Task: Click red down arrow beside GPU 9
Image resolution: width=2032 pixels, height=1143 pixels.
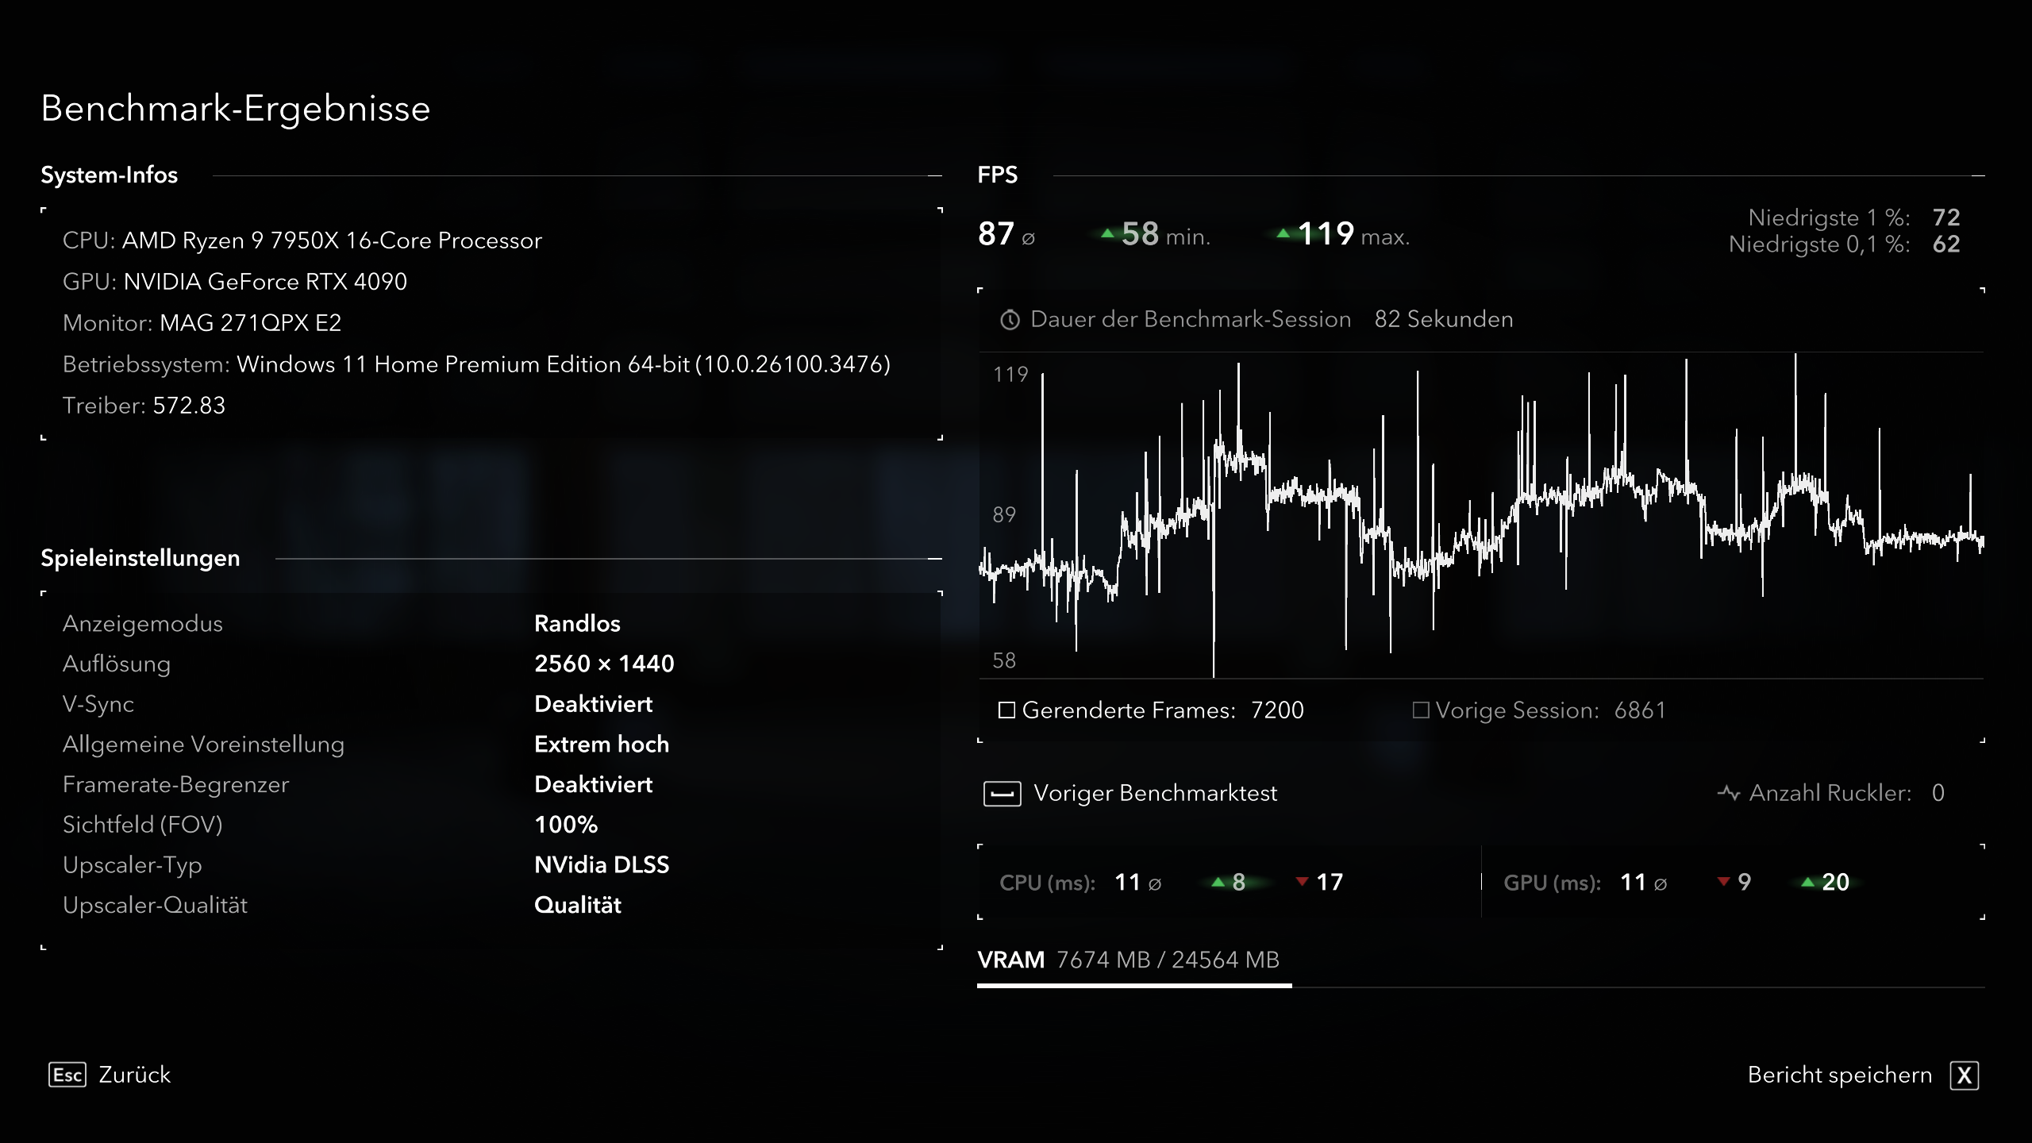Action: [1723, 882]
